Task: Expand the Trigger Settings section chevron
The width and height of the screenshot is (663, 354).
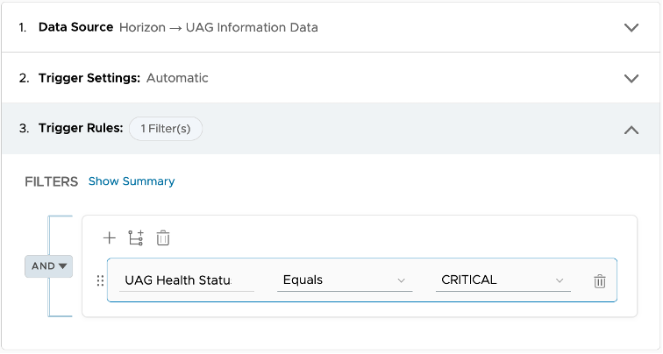Action: 631,78
